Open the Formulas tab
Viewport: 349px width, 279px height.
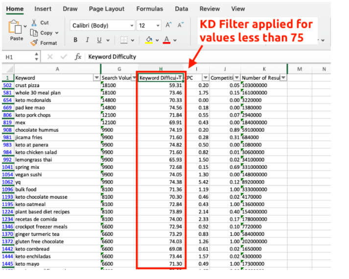[x=150, y=9]
